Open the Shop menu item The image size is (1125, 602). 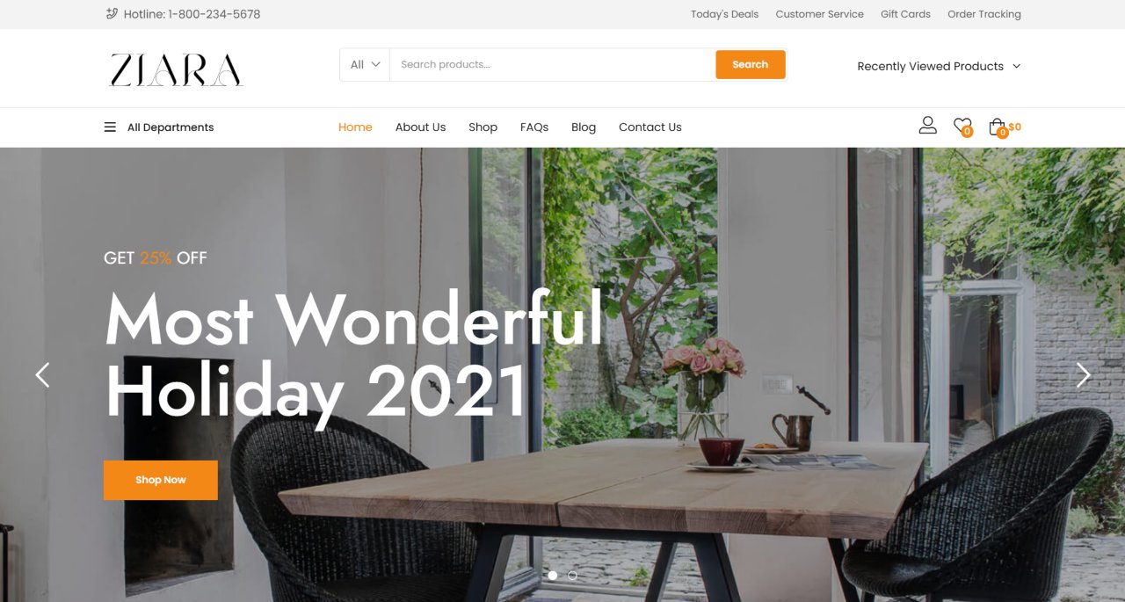coord(483,127)
